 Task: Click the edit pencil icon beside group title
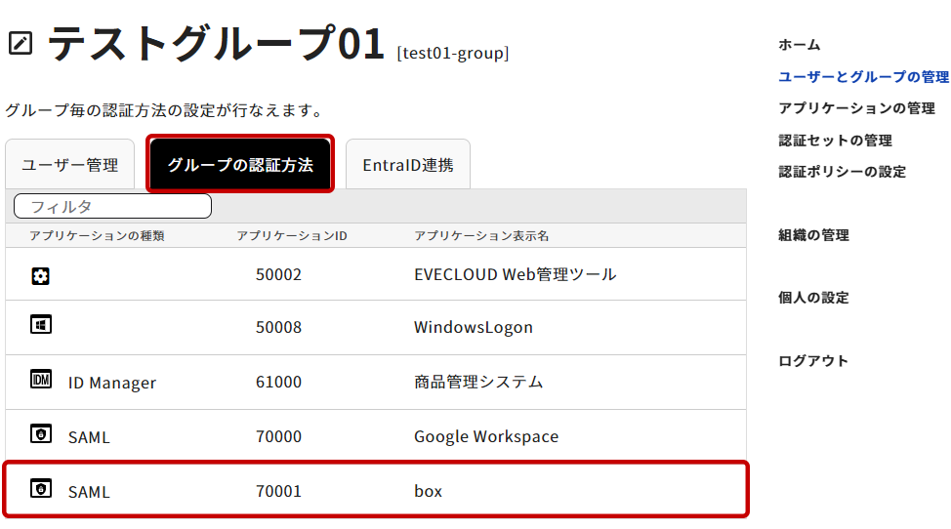(x=21, y=43)
